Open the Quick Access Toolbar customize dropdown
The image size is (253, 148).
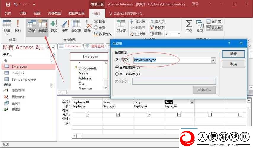pos(34,4)
